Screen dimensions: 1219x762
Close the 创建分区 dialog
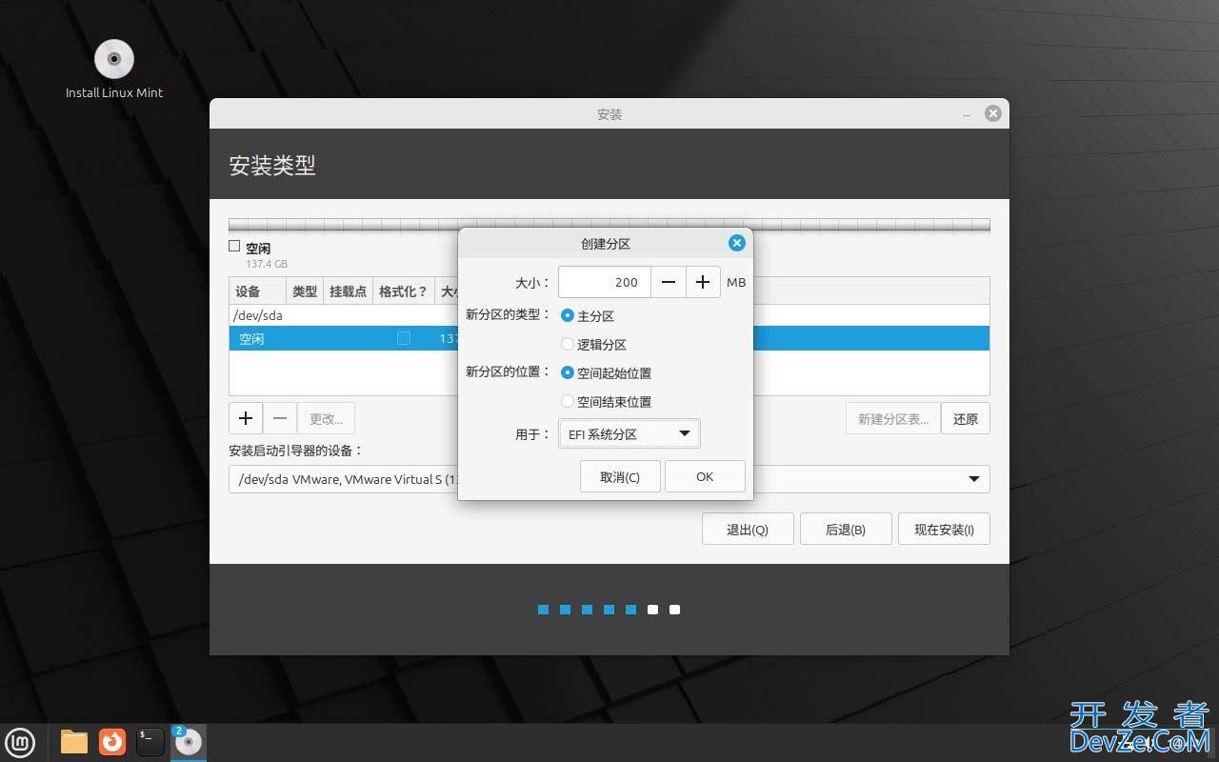point(736,243)
